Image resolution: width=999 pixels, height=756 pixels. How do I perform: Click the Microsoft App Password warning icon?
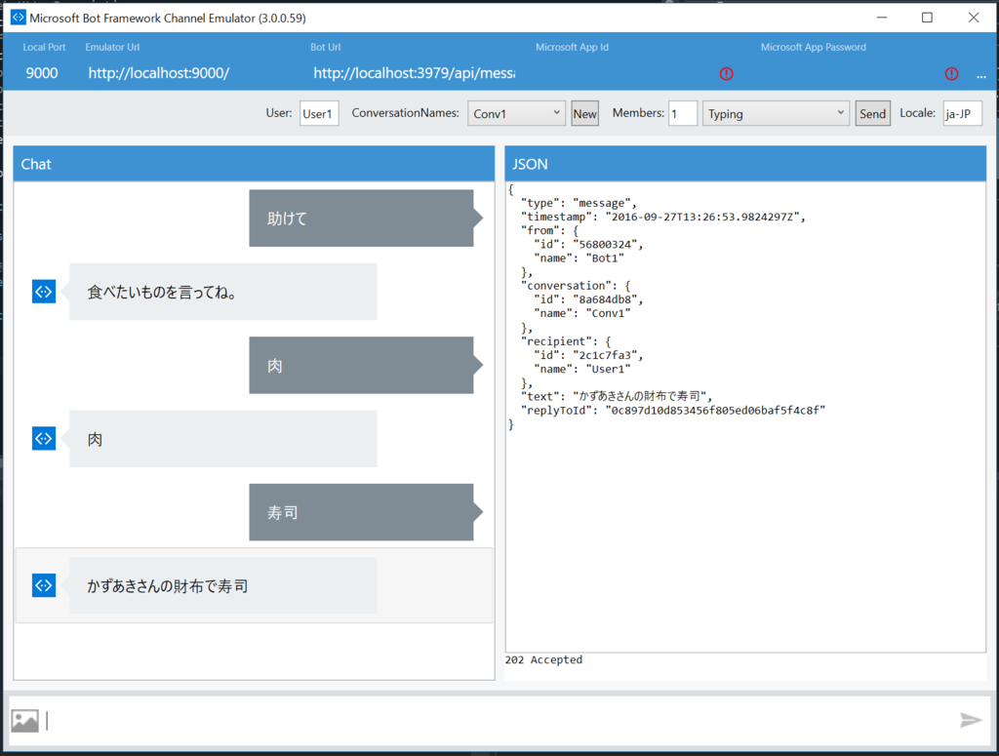[x=951, y=74]
